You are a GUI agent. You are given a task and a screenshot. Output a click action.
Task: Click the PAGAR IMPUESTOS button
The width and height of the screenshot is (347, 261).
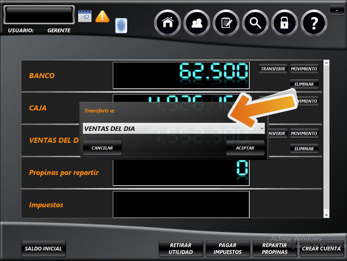pyautogui.click(x=227, y=248)
